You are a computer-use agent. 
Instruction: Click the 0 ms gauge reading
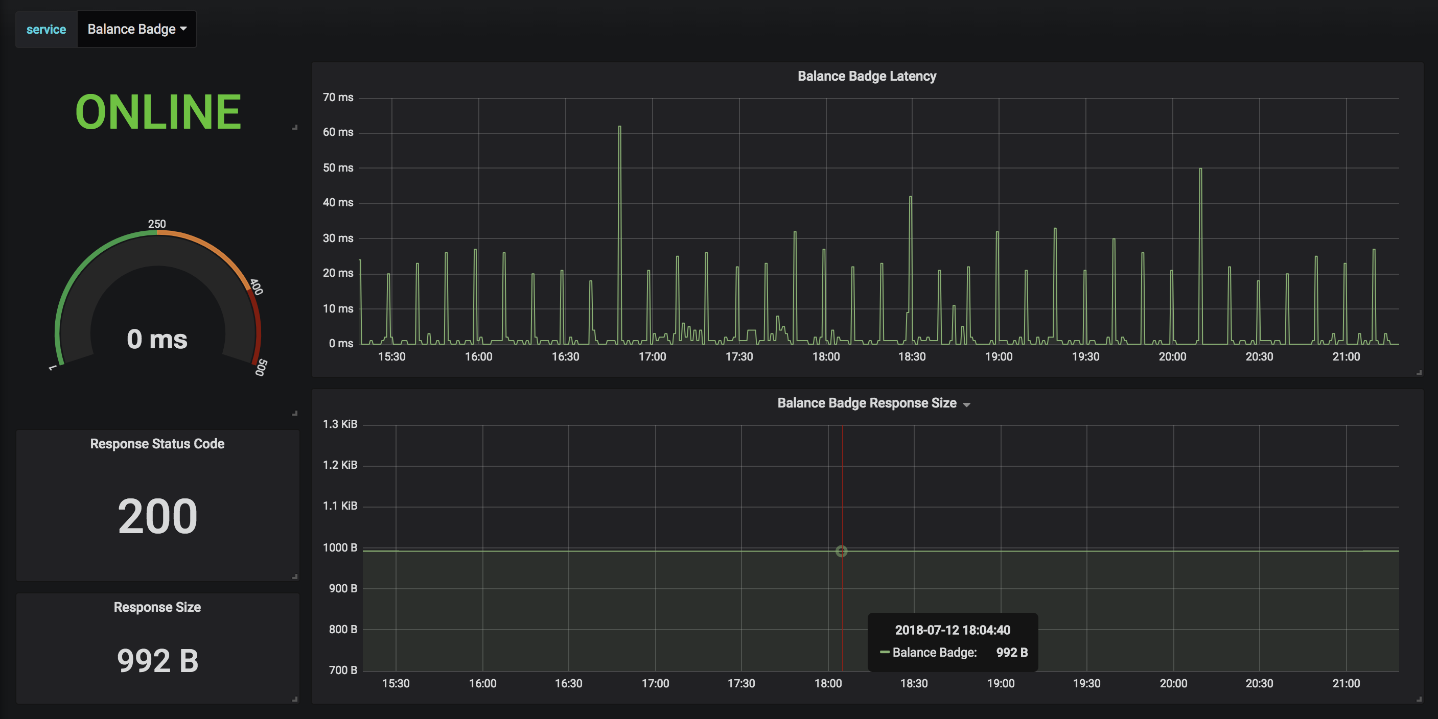pyautogui.click(x=157, y=339)
